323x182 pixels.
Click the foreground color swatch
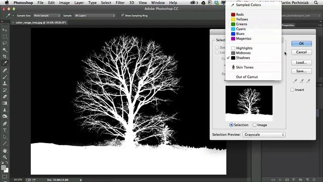pos(4,167)
